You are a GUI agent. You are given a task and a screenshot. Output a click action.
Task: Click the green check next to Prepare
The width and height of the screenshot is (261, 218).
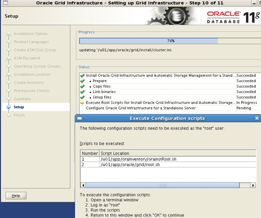tap(82, 81)
